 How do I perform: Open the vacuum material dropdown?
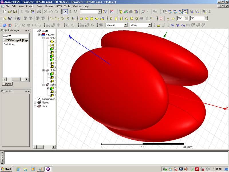coord(125,25)
